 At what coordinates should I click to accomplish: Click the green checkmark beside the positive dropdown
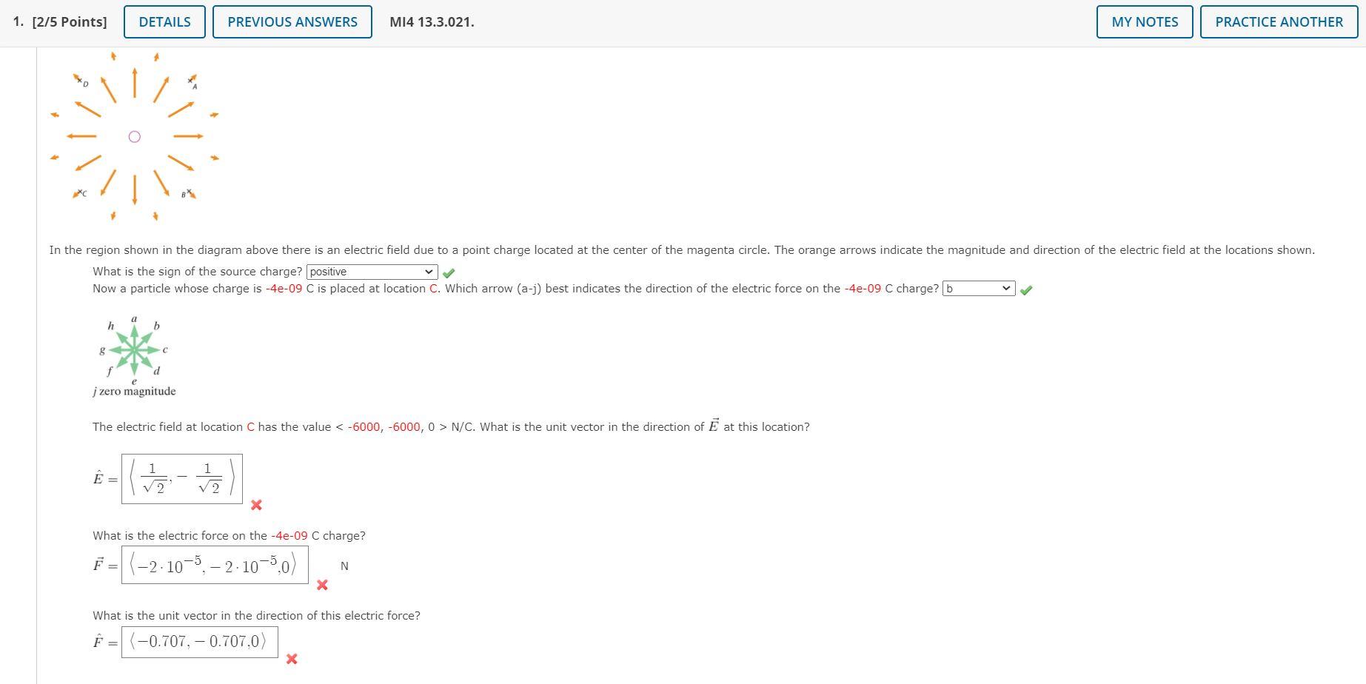pos(448,273)
